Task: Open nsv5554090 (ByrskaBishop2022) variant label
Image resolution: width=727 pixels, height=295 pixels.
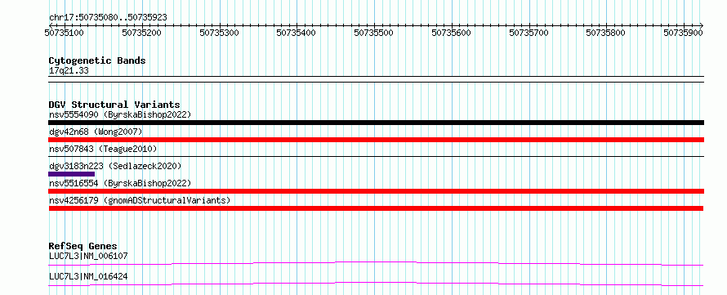Action: coord(120,114)
